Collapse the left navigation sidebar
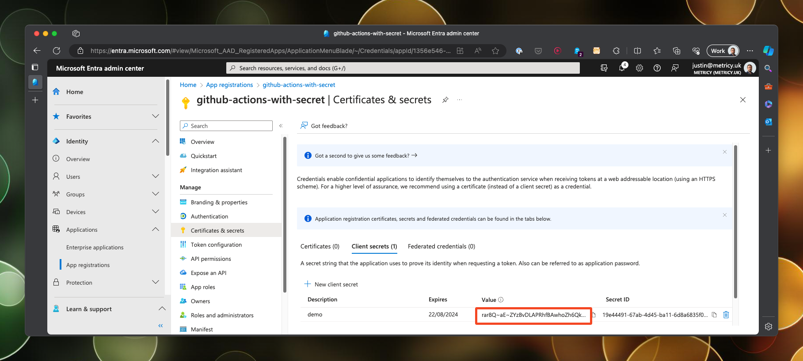 point(160,326)
